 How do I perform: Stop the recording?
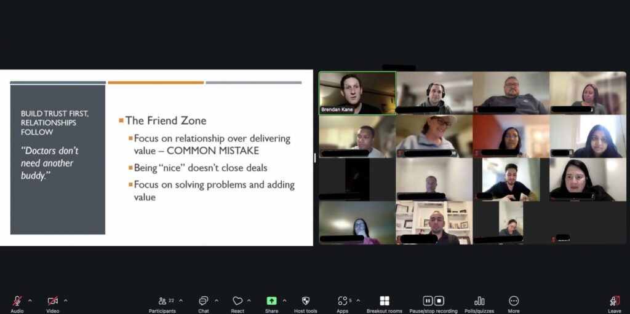coord(439,300)
